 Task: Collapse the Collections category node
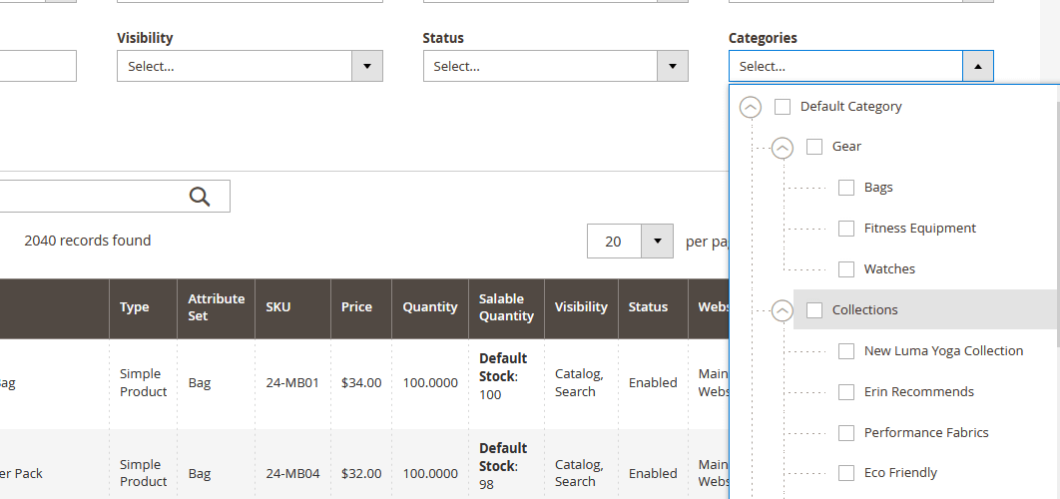pyautogui.click(x=783, y=310)
